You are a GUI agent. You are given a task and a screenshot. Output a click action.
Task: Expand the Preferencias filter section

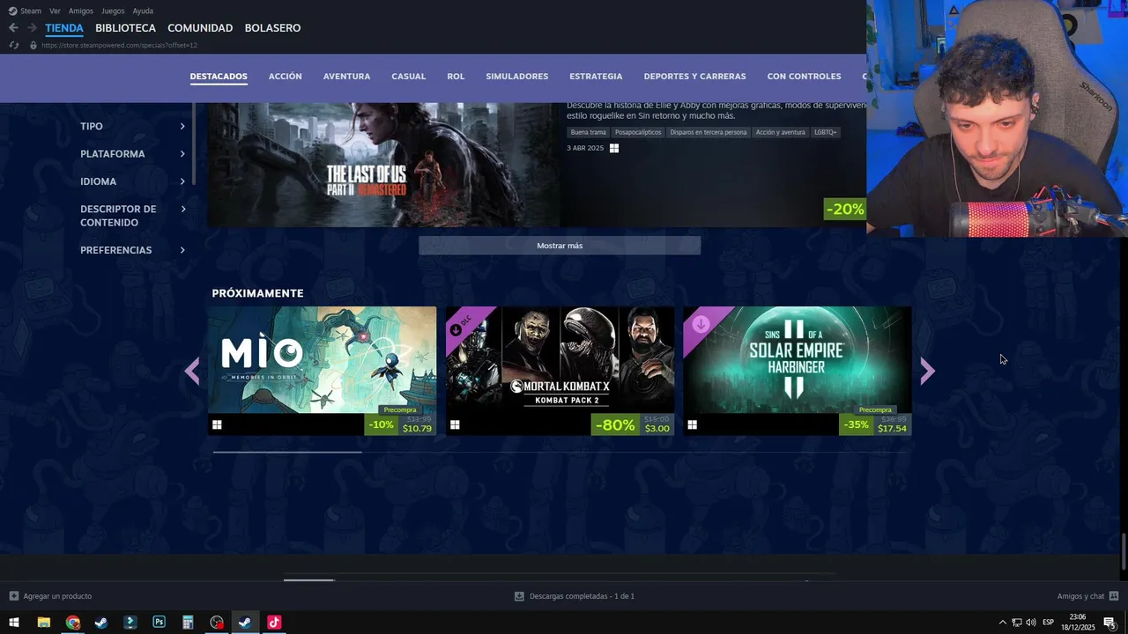133,250
